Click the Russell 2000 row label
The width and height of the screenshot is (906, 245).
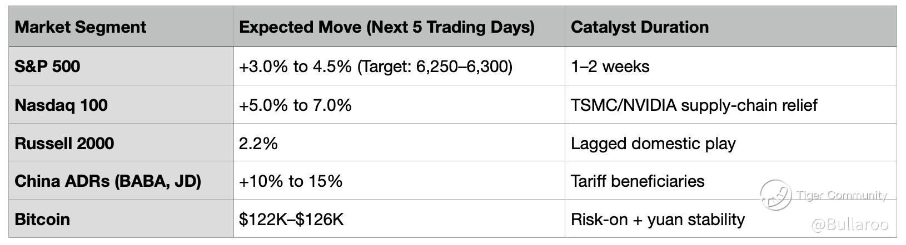pyautogui.click(x=64, y=143)
